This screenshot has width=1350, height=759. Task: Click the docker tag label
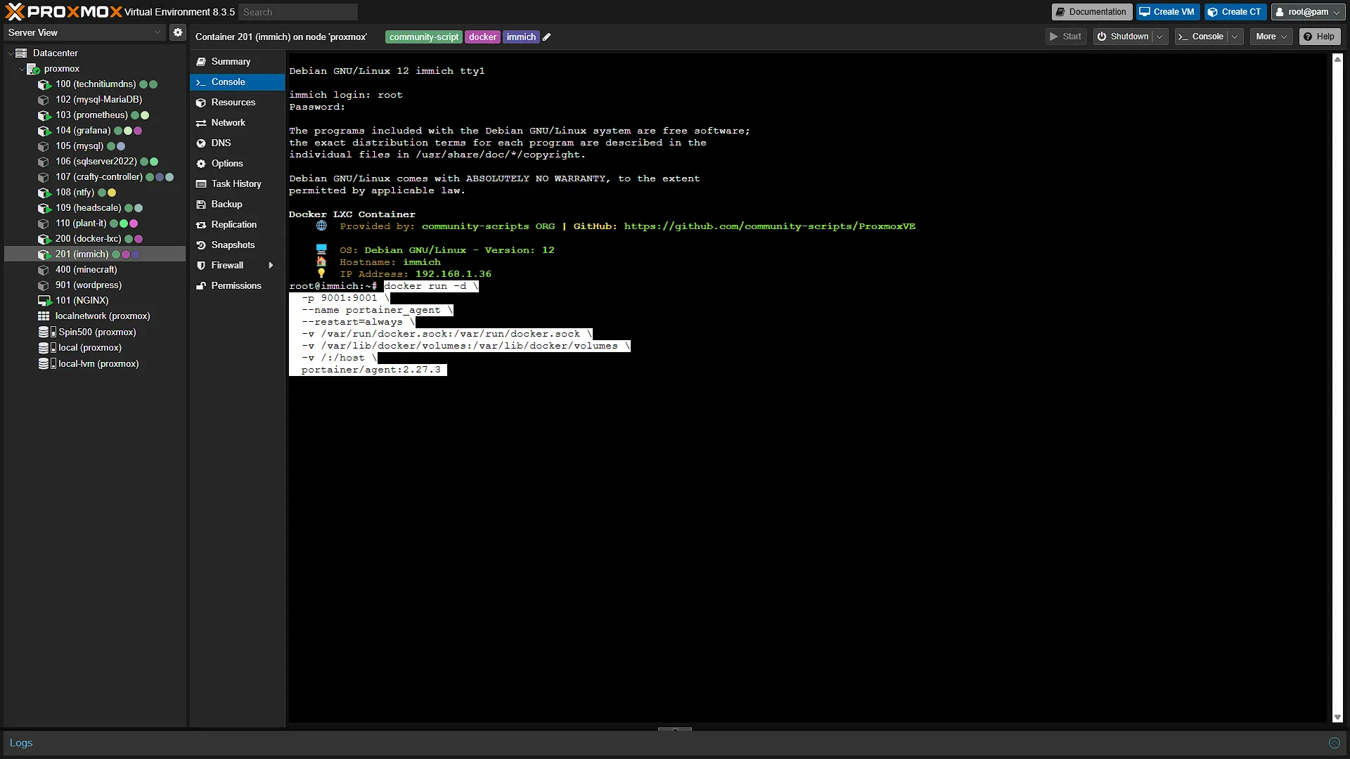[482, 37]
